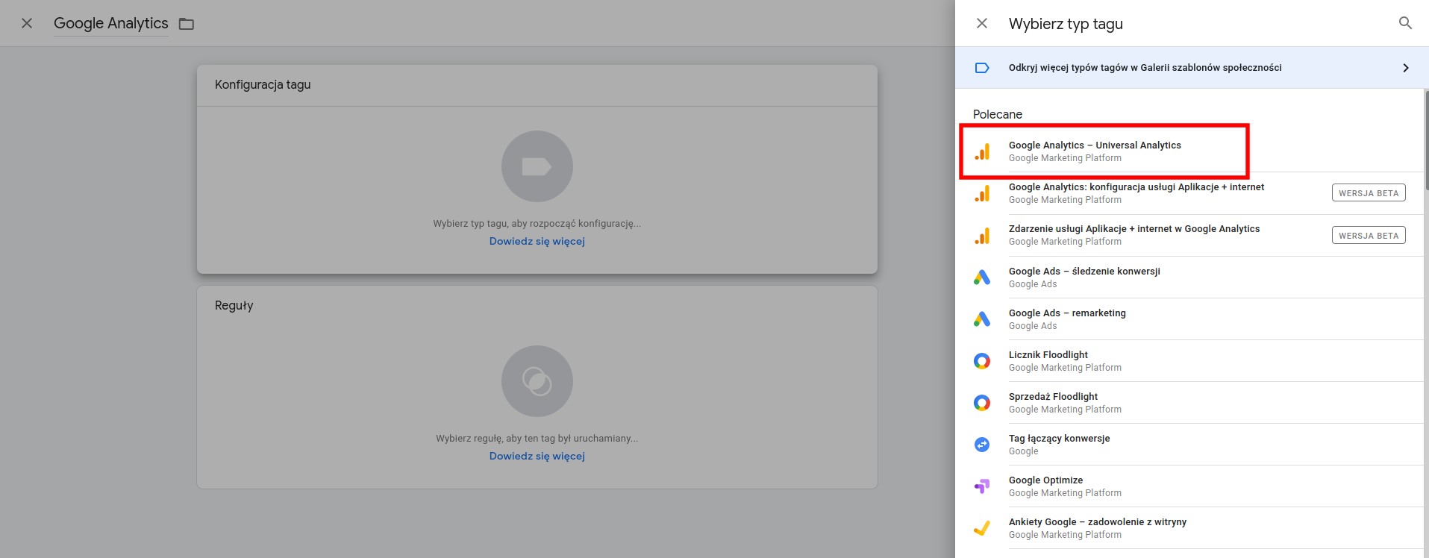
Task: Close the tag editor with X icon
Action: click(x=27, y=23)
